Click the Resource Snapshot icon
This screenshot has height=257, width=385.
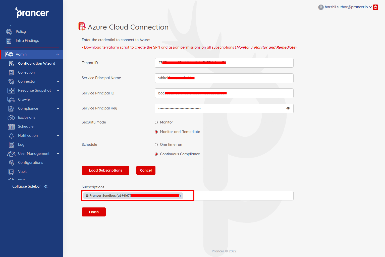pos(11,90)
